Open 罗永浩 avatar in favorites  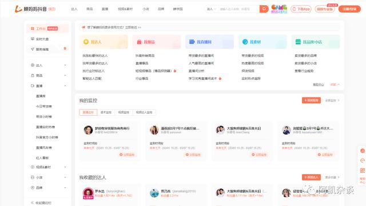[x=88, y=193]
